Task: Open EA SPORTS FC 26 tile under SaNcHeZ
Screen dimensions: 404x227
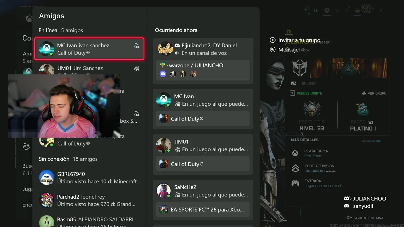Action: pyautogui.click(x=203, y=209)
